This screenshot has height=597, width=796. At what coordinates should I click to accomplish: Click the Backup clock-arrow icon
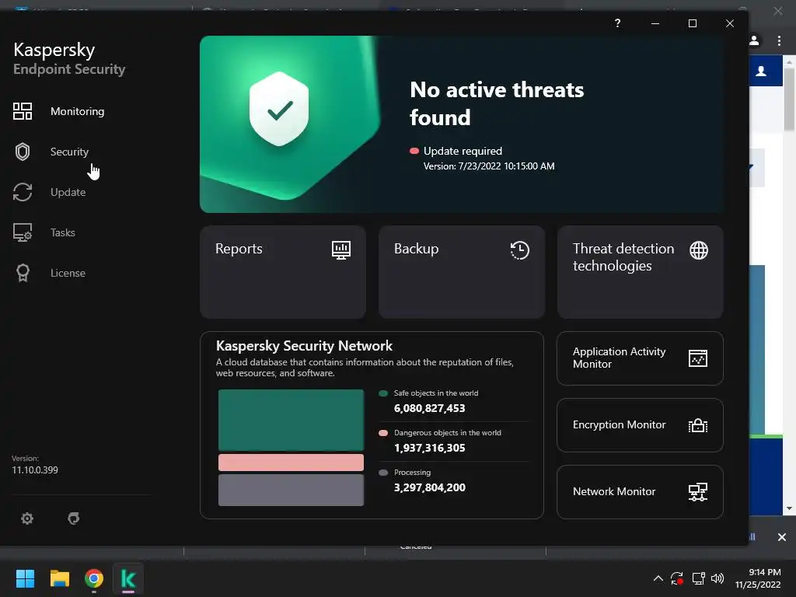pos(520,250)
